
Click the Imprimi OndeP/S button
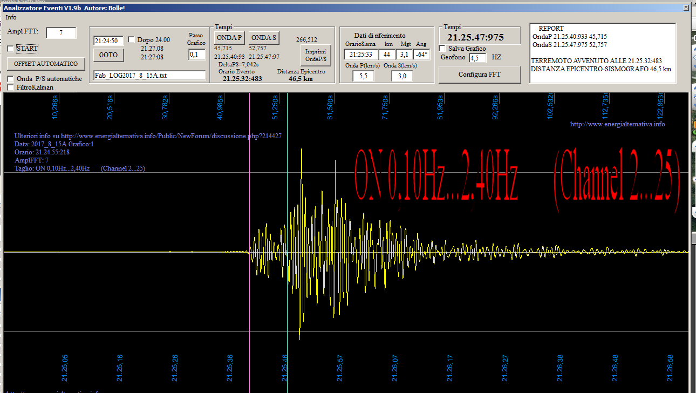tap(315, 55)
